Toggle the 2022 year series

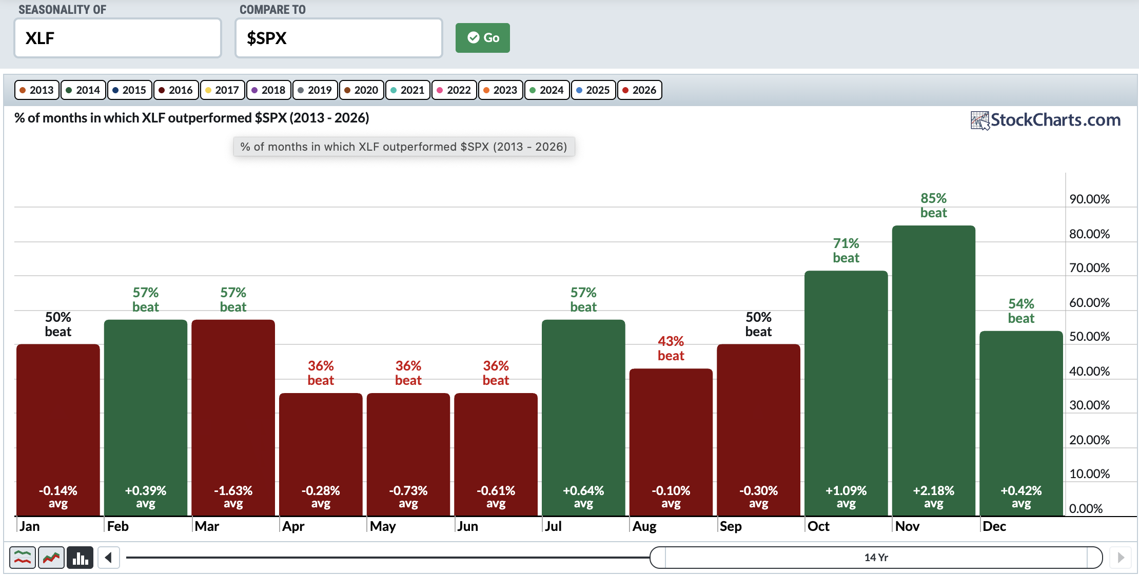click(455, 90)
